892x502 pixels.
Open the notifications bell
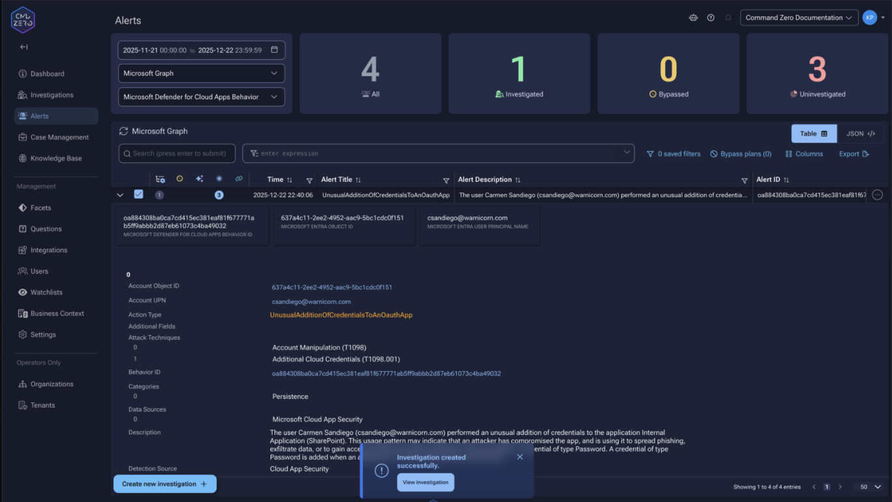point(728,18)
